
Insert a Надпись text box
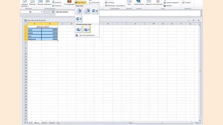coord(149,3)
